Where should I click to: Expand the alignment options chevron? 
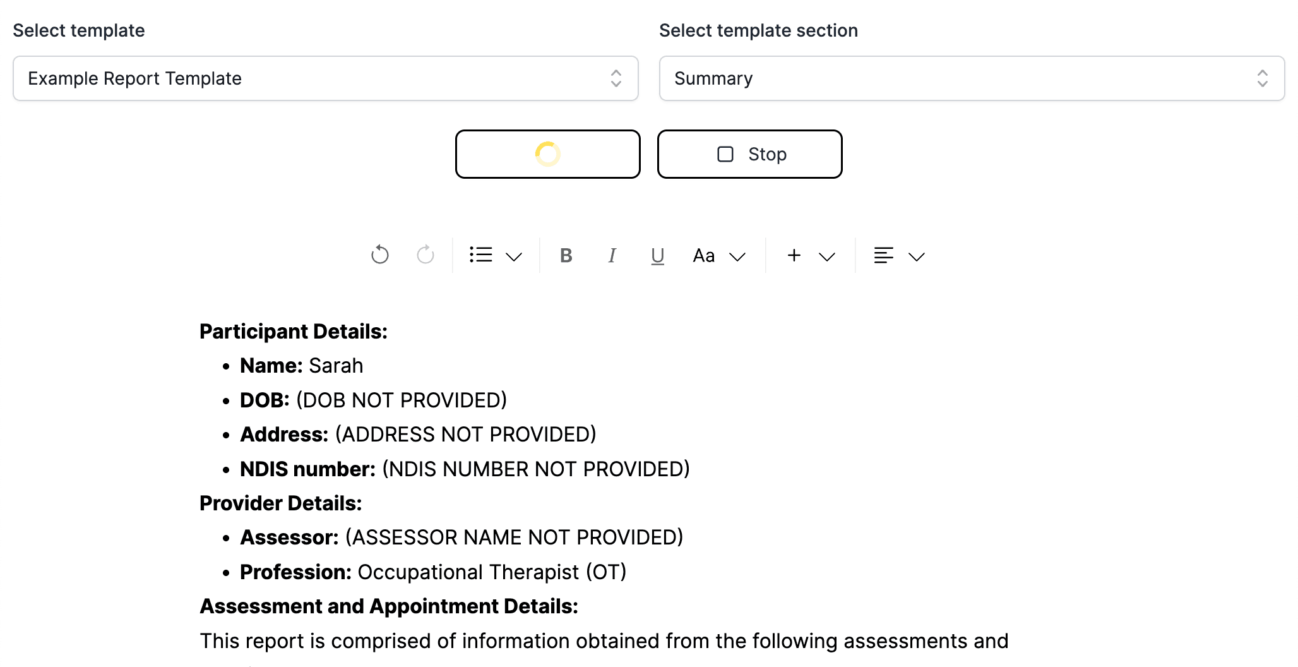pyautogui.click(x=917, y=256)
